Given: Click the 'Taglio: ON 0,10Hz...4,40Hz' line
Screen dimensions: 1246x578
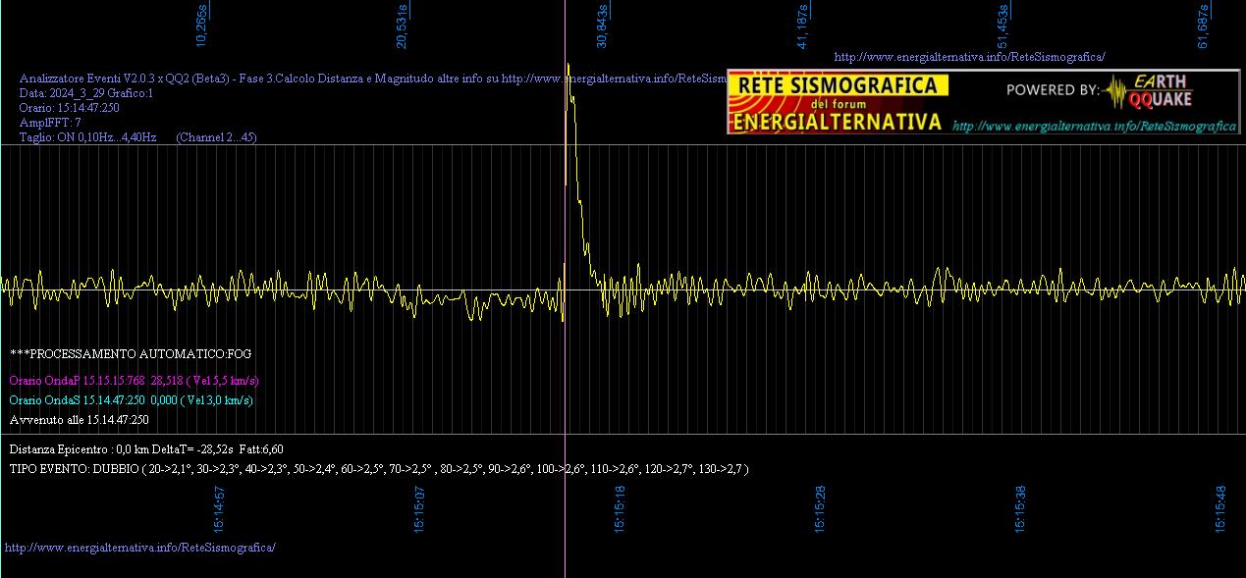Looking at the screenshot, I should pos(88,137).
